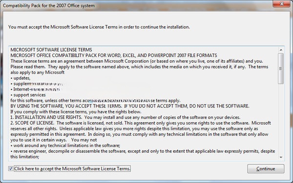Image resolution: width=293 pixels, height=183 pixels.
Task: Click the 'Click here to accept' checkbox label
Action: coord(72,169)
